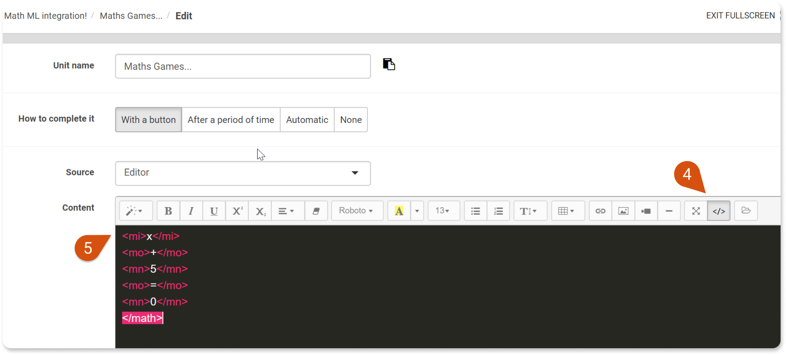Open the insert table dropdown
The height and width of the screenshot is (355, 786).
coord(568,211)
